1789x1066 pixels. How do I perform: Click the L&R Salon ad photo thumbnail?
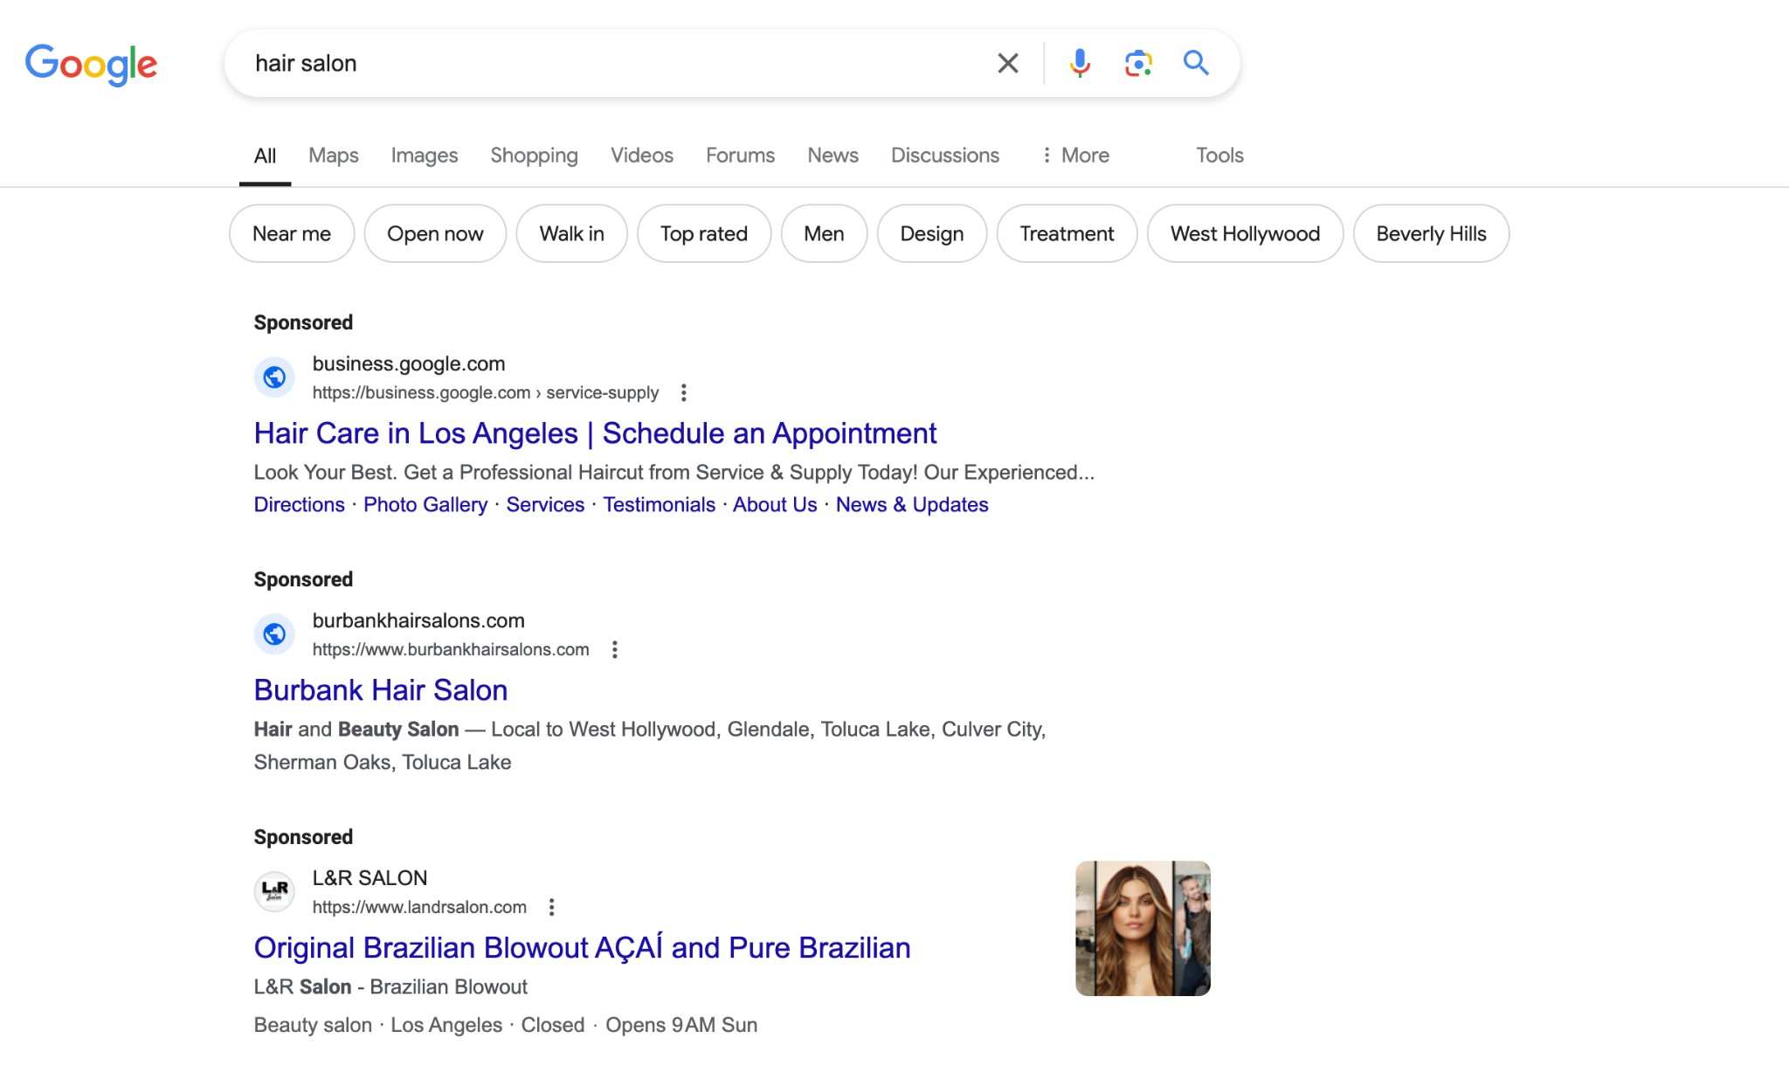pos(1143,928)
